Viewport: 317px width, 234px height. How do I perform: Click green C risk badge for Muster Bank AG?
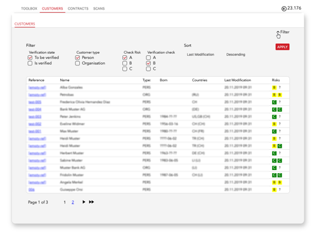274,168
